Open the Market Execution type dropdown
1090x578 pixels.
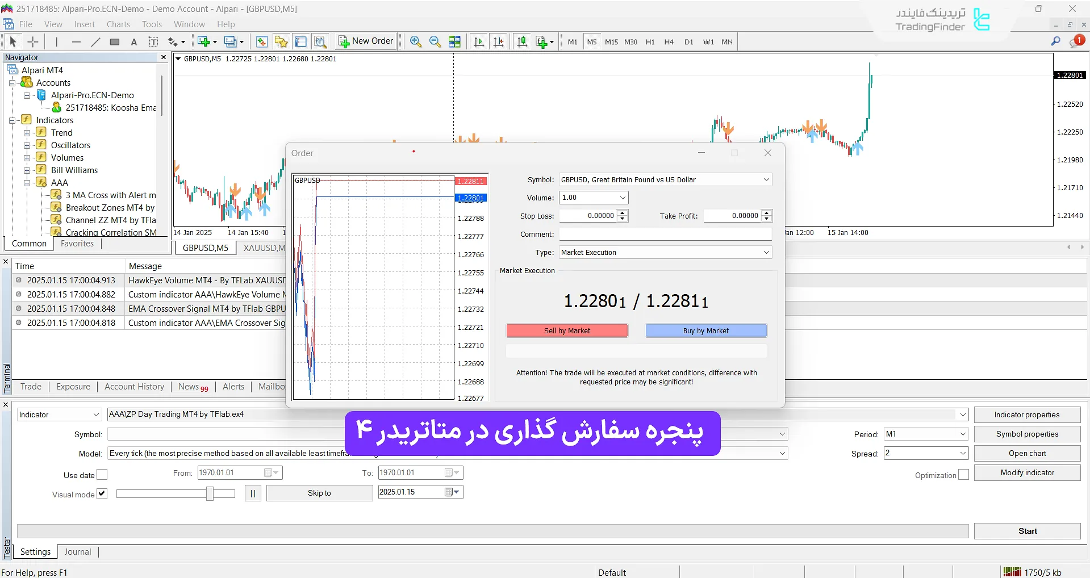[x=766, y=252]
